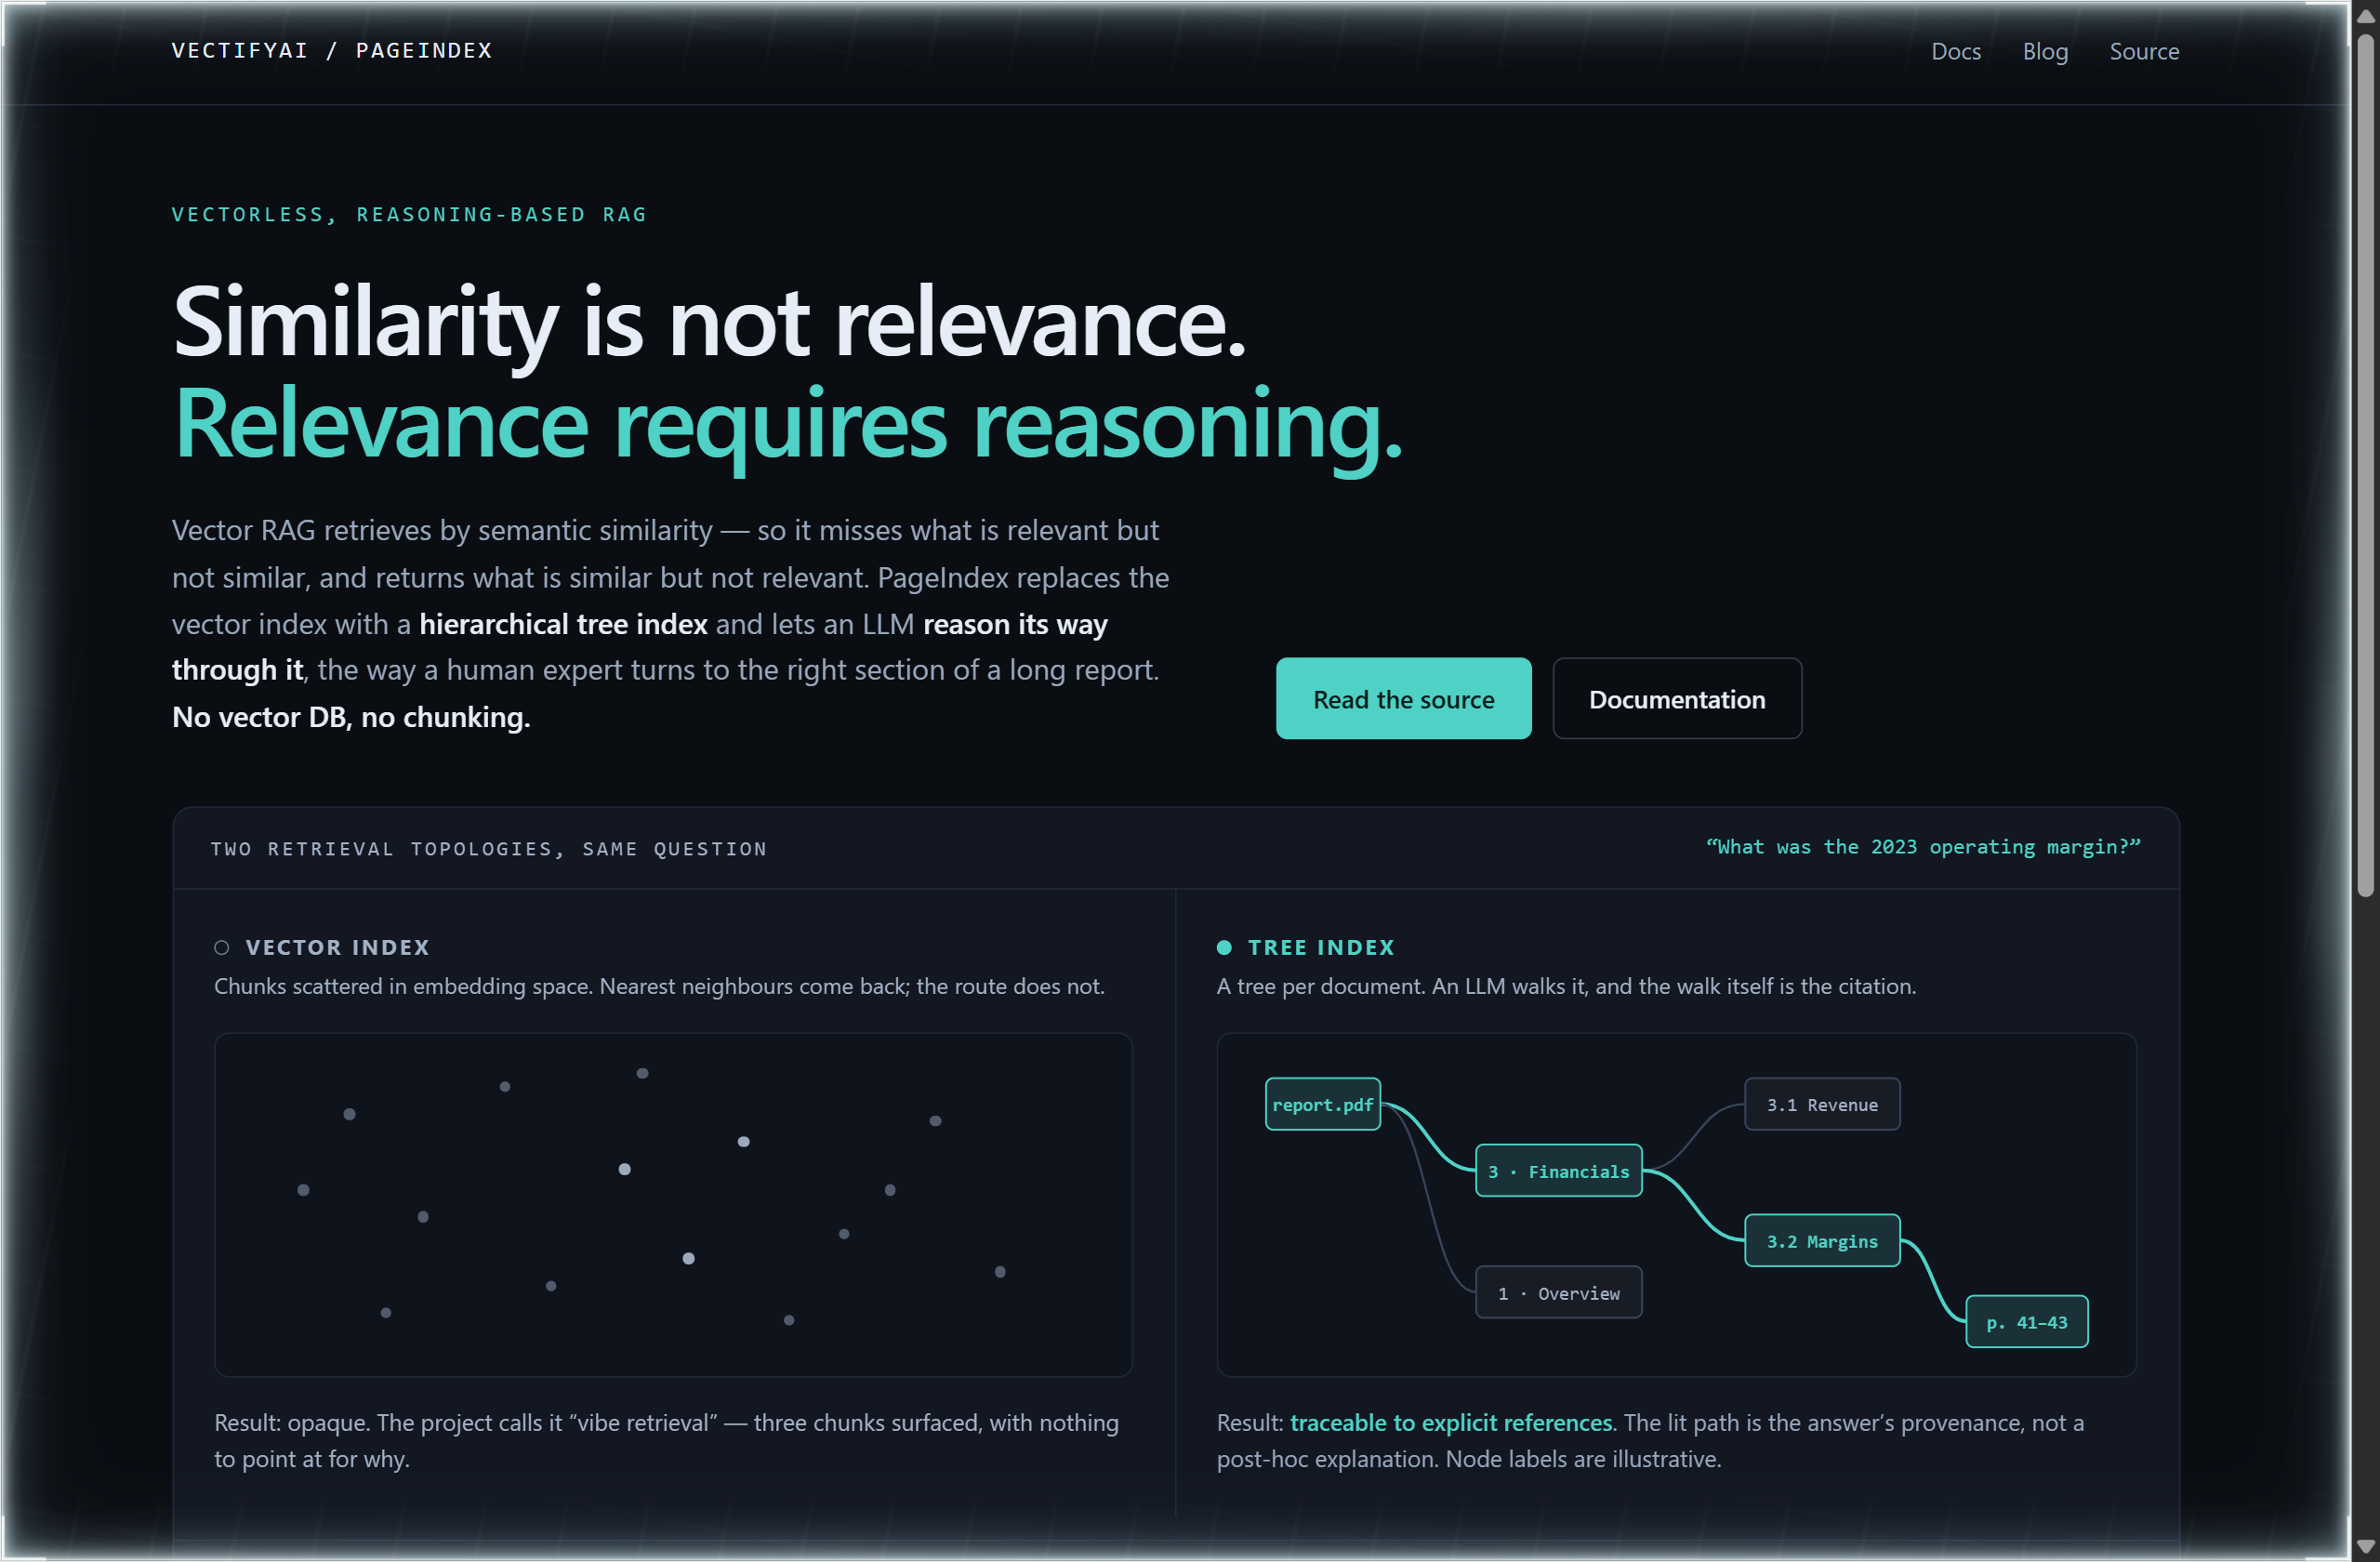Click the Tree Index teal dot marker
2380x1562 pixels.
pos(1223,947)
